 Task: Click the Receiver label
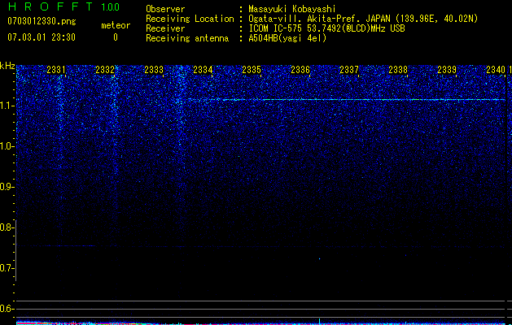(165, 28)
